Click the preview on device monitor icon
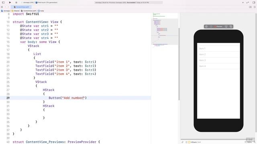 226,26
